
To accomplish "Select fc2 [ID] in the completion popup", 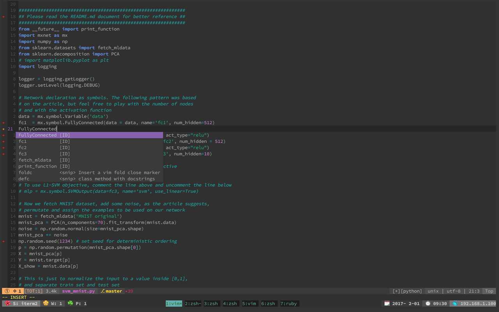I will pyautogui.click(x=89, y=147).
